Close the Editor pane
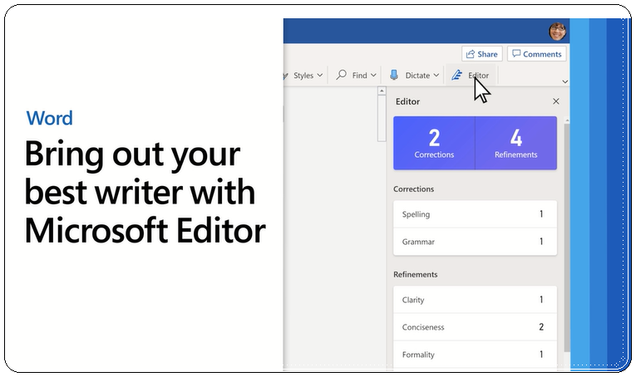This screenshot has height=377, width=636. click(556, 101)
